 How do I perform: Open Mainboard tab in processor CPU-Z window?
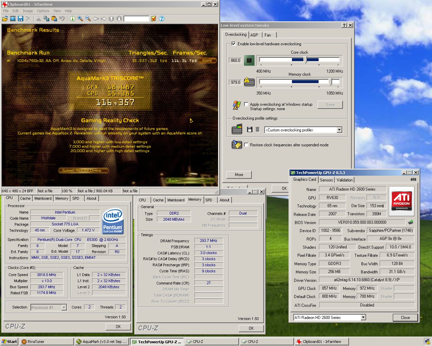tap(43, 198)
